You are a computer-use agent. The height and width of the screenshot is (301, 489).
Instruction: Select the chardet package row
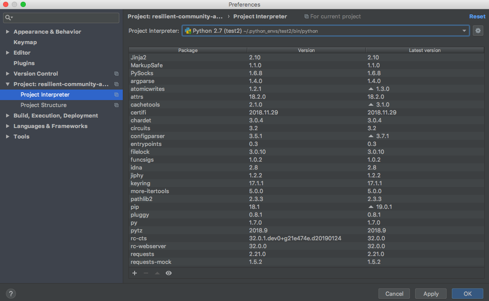pyautogui.click(x=306, y=121)
